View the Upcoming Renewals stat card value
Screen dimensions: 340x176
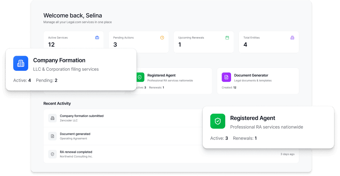tap(180, 45)
